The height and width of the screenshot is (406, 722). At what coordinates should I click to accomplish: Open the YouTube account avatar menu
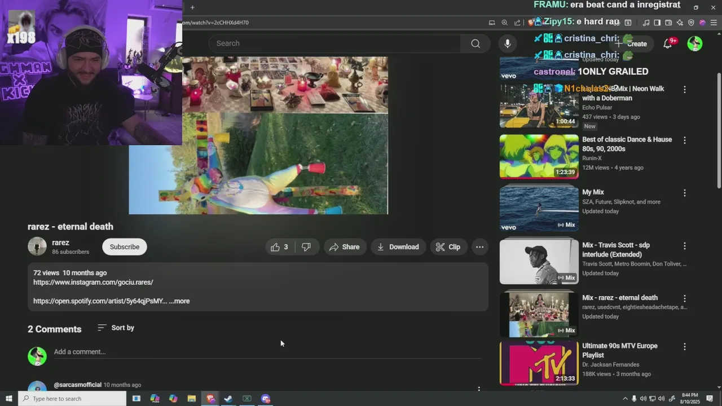click(695, 43)
